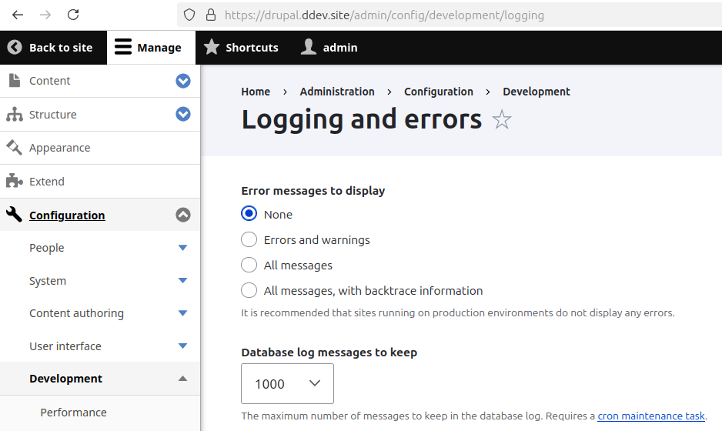Choose All messages, with backtrace information
This screenshot has width=722, height=431.
point(249,291)
